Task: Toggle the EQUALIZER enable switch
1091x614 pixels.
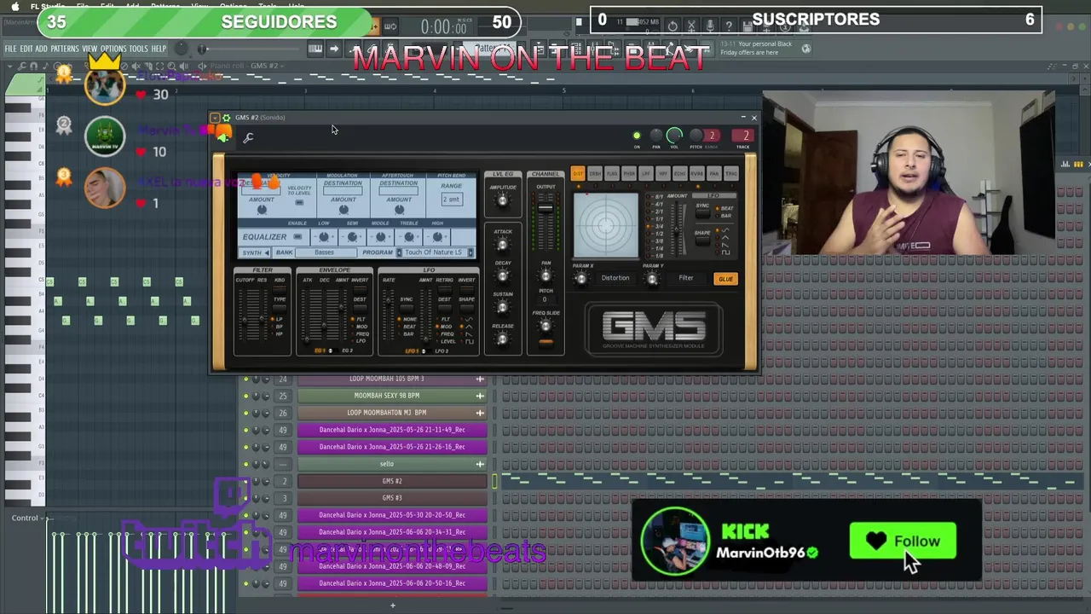Action: [x=297, y=237]
